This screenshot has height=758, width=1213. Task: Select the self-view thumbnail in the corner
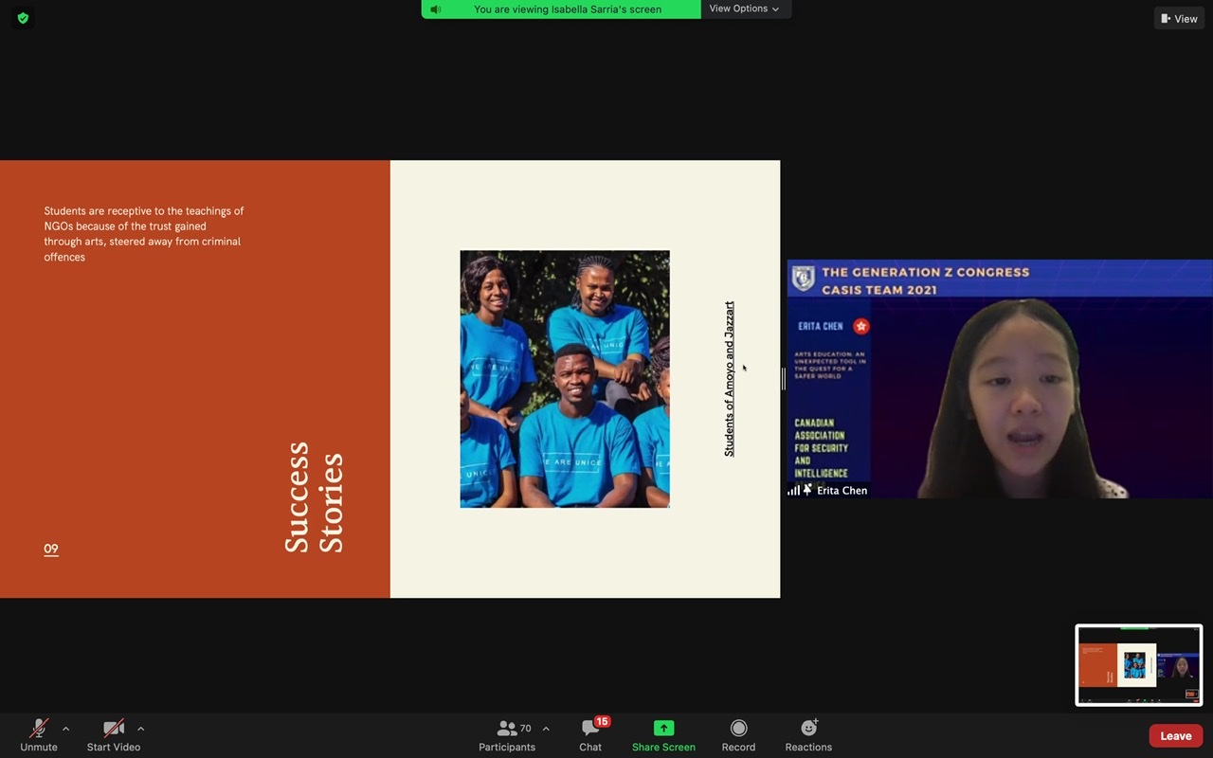1138,665
